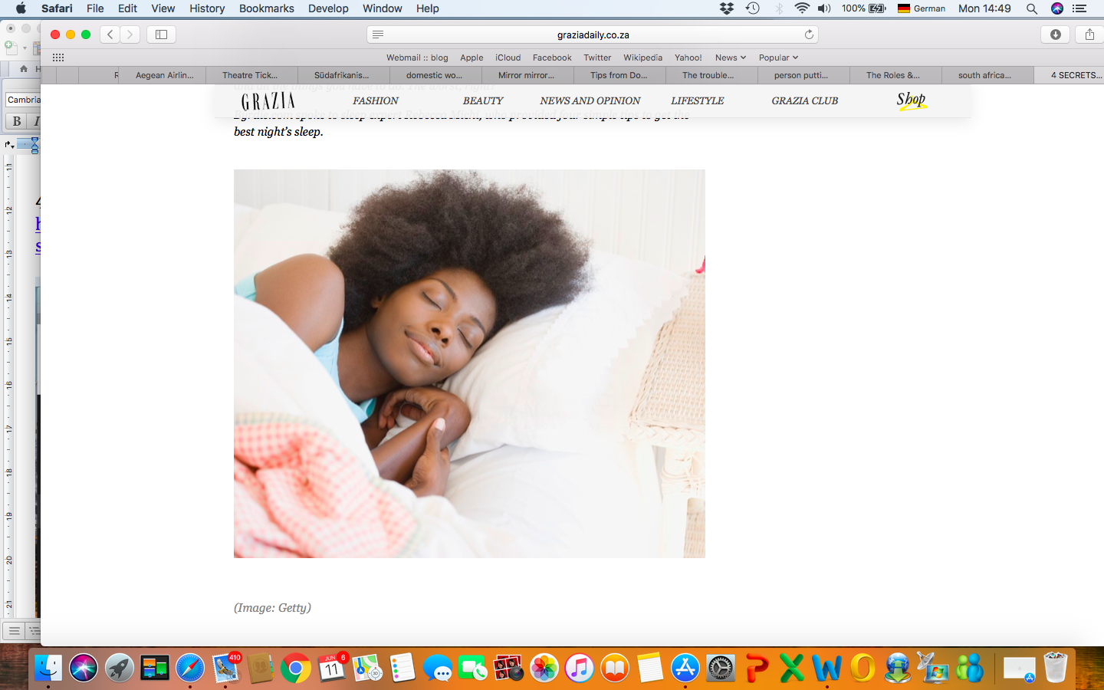The image size is (1104, 690).
Task: Open the Webmail :: blog bookmark
Action: pyautogui.click(x=417, y=58)
